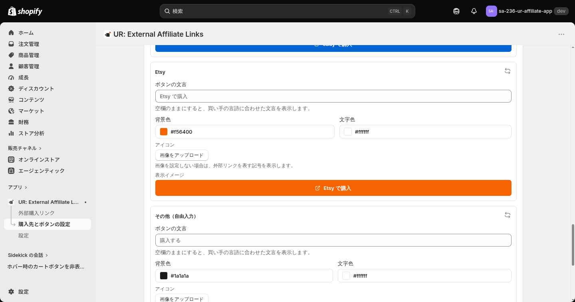Open the SA- store account avatar
This screenshot has height=302, width=575.
(491, 11)
